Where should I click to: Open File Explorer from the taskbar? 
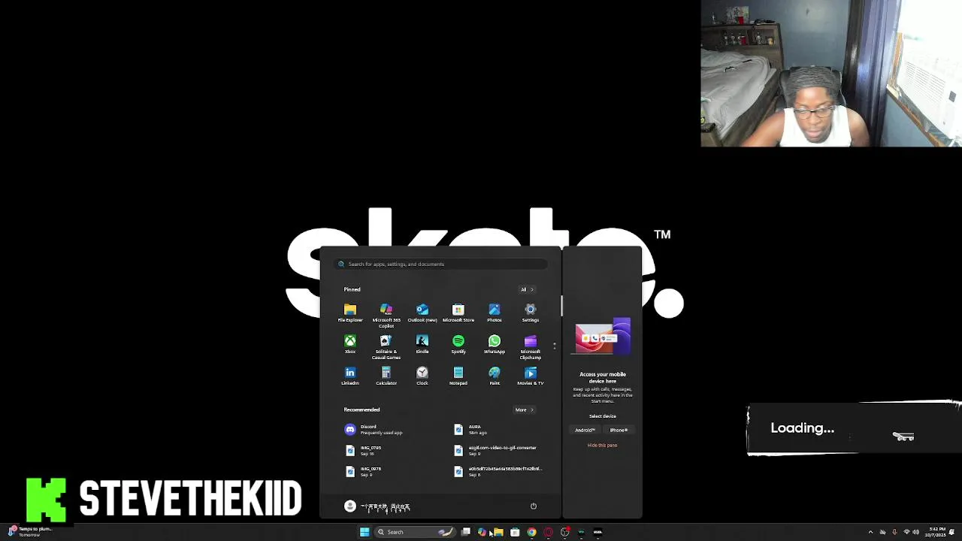point(498,532)
